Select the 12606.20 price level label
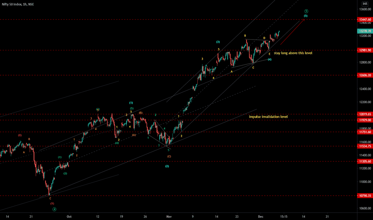This screenshot has height=220, width=373. pyautogui.click(x=365, y=75)
